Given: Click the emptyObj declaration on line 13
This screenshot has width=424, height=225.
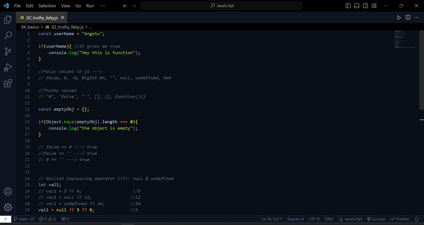Looking at the screenshot, I should pyautogui.click(x=64, y=109).
